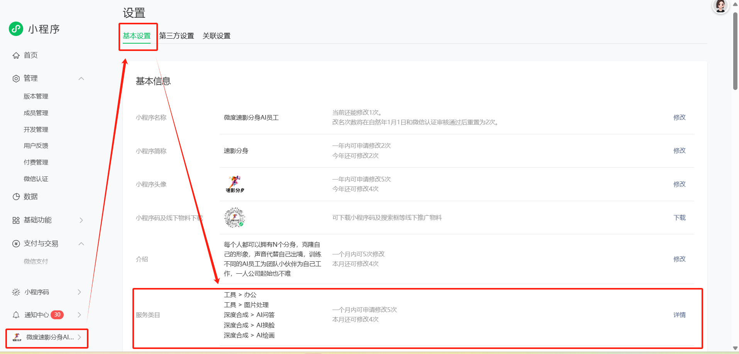Click 修改 for 小程序名称
The image size is (739, 354).
(x=679, y=117)
